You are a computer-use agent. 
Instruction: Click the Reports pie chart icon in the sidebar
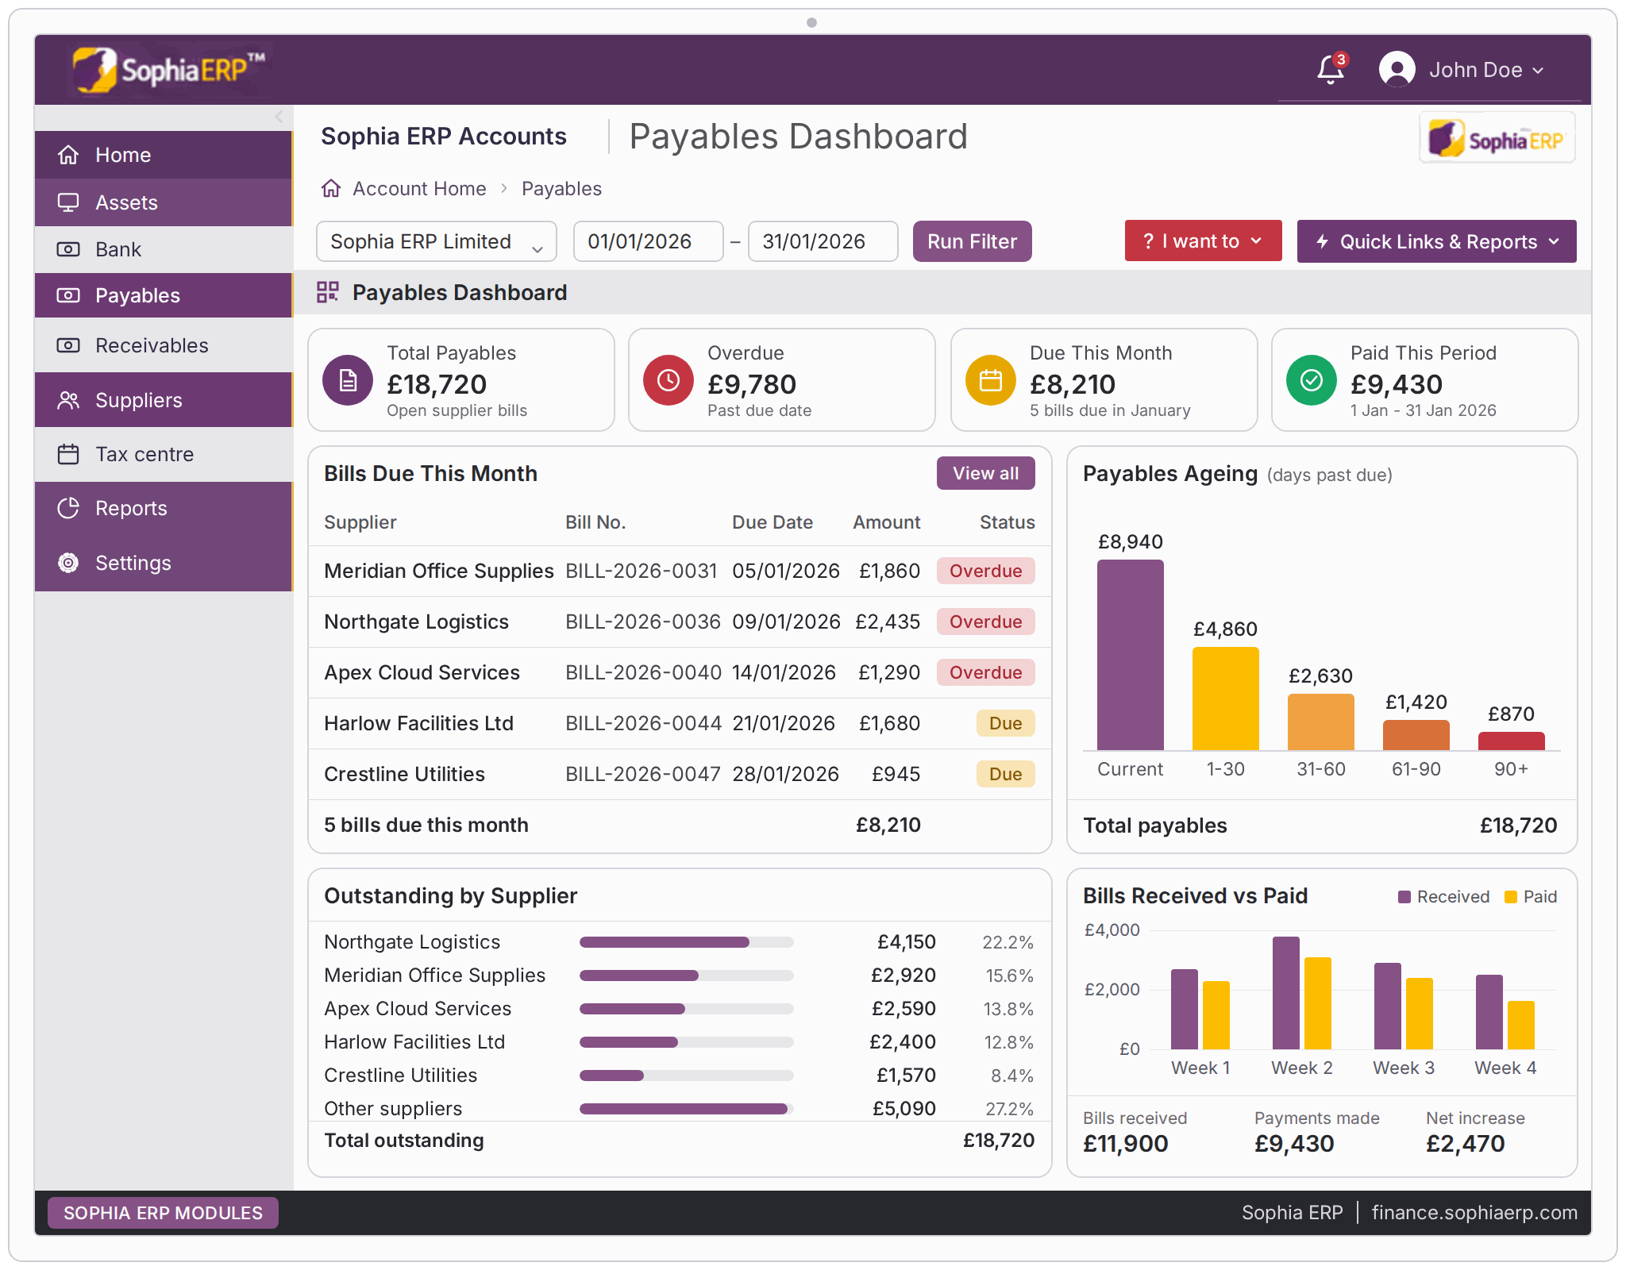click(68, 508)
